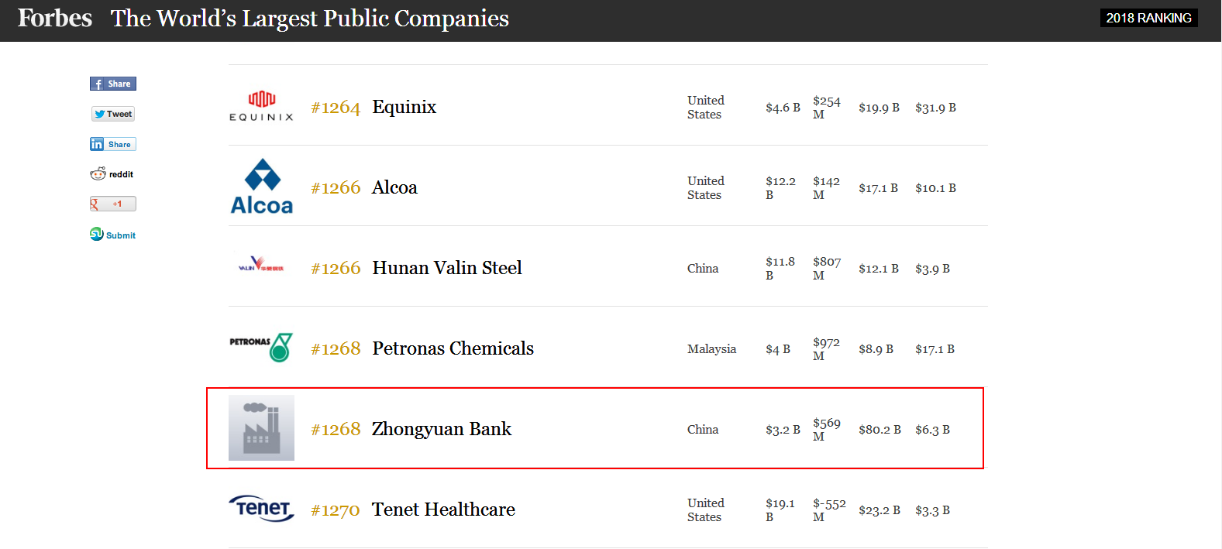
Task: Click the Hunan Valin Steel logo
Action: 261,265
